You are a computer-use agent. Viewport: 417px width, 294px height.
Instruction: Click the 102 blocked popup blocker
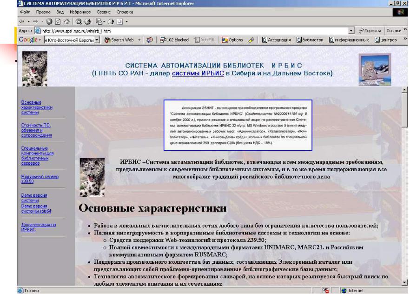pyautogui.click(x=174, y=40)
